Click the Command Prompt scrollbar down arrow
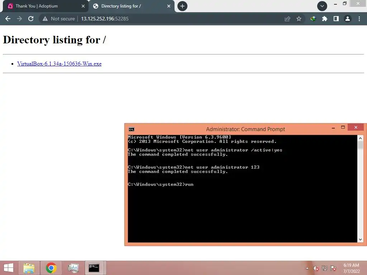The height and width of the screenshot is (275, 367). pyautogui.click(x=360, y=240)
